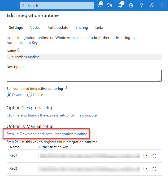Click the Search box in the header
168x181 pixels.
tap(57, 5)
